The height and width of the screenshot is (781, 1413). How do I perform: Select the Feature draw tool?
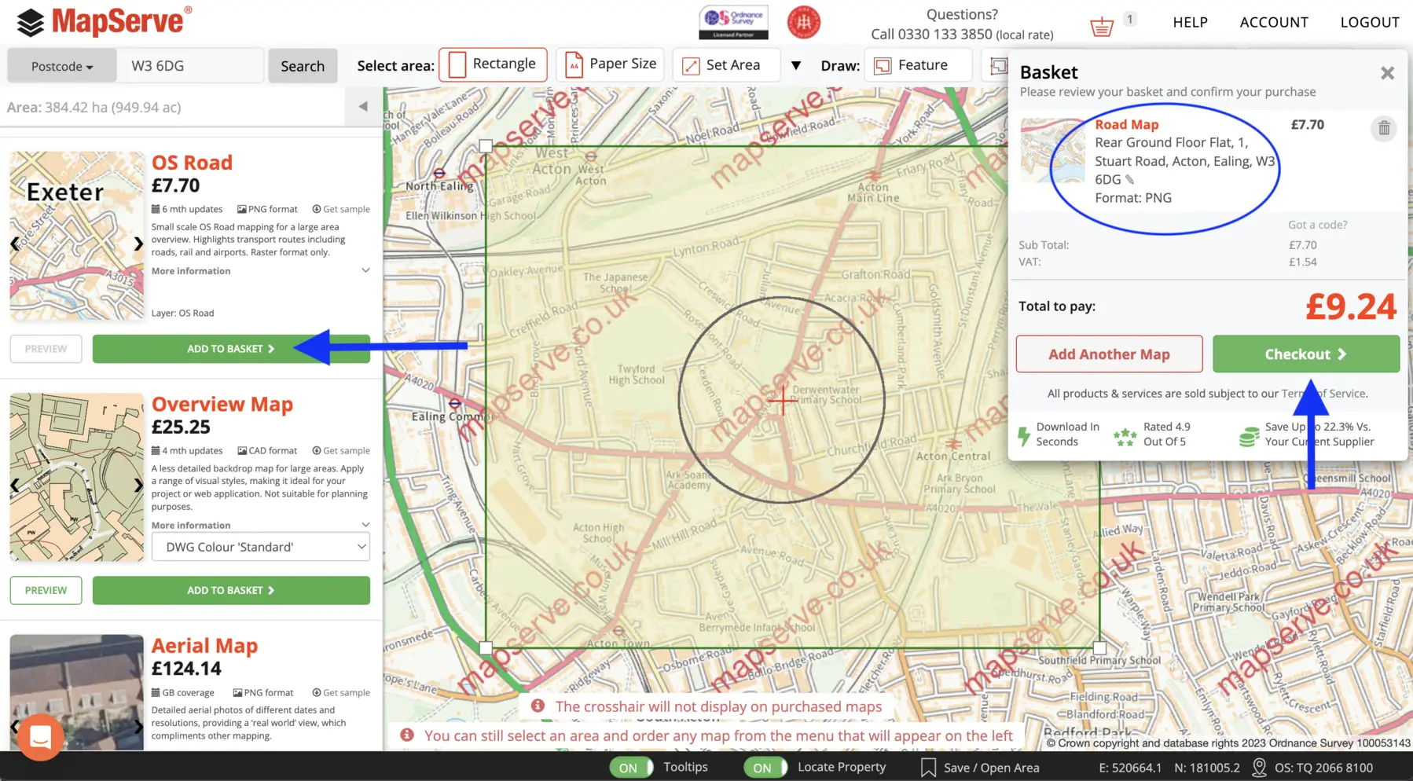(918, 65)
